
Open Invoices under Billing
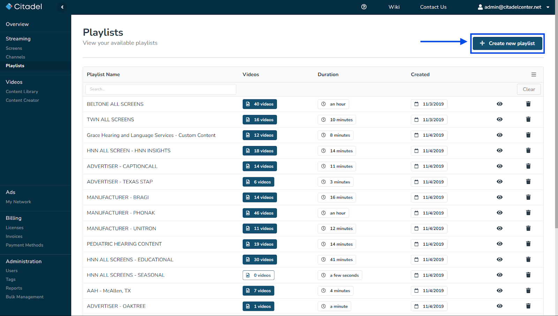tap(14, 237)
